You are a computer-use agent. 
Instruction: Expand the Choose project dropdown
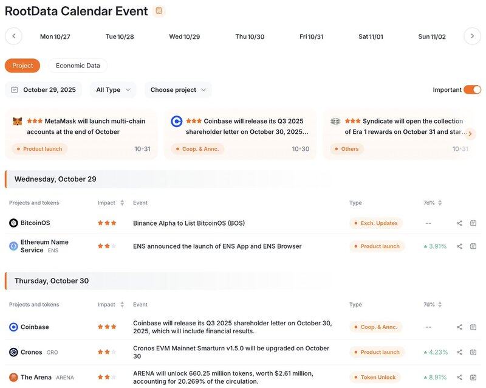(178, 89)
